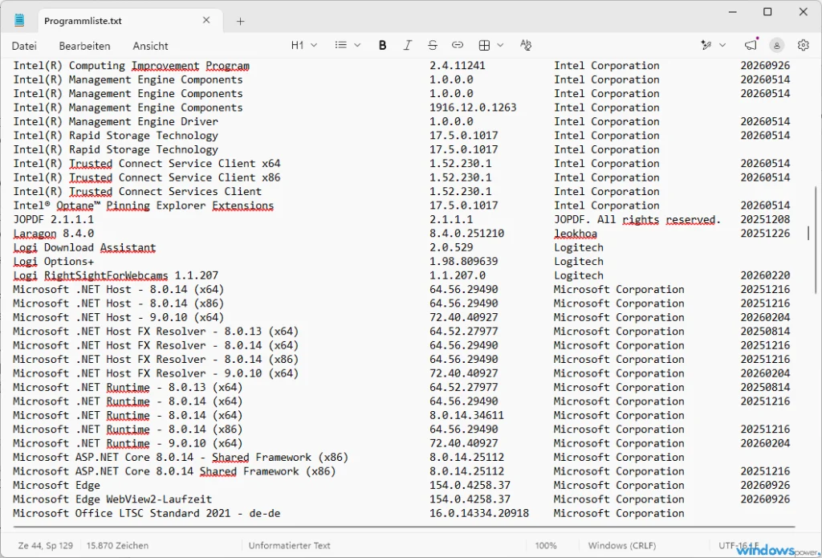Click version 8.0.14.34611
The width and height of the screenshot is (822, 558).
click(466, 415)
